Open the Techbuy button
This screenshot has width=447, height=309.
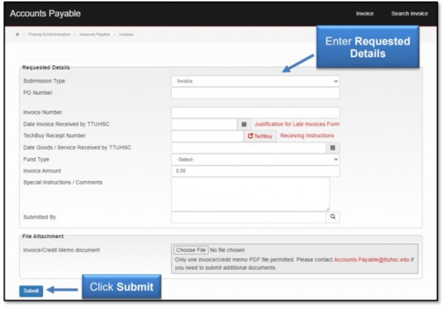coord(260,136)
